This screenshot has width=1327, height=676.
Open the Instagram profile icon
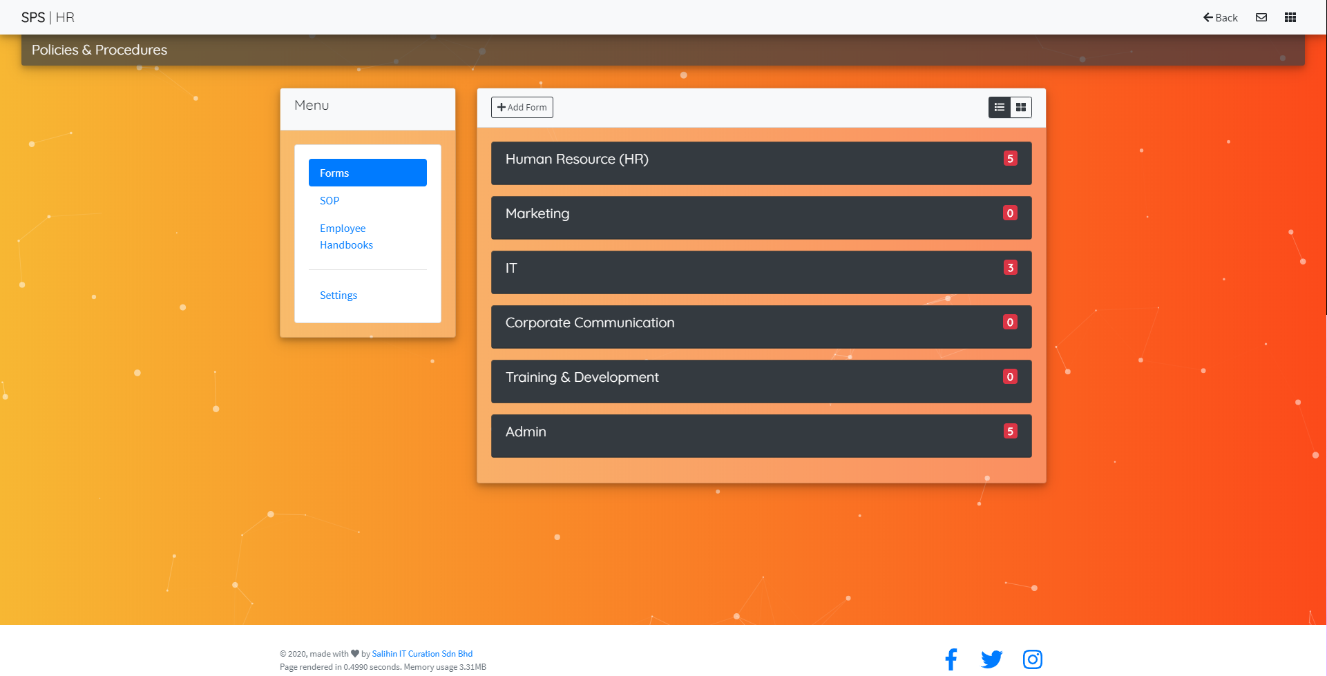pyautogui.click(x=1033, y=659)
